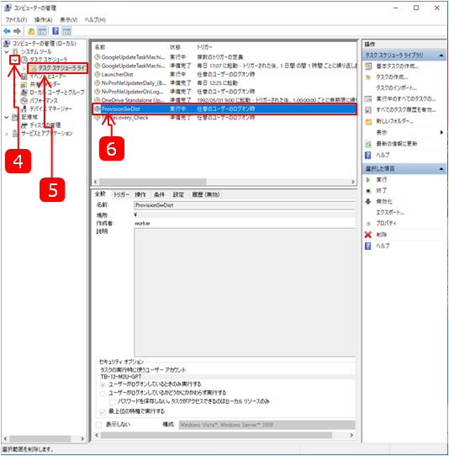Collapse タスク スケジューラ tree node chevron
The image size is (449, 456).
click(x=15, y=60)
